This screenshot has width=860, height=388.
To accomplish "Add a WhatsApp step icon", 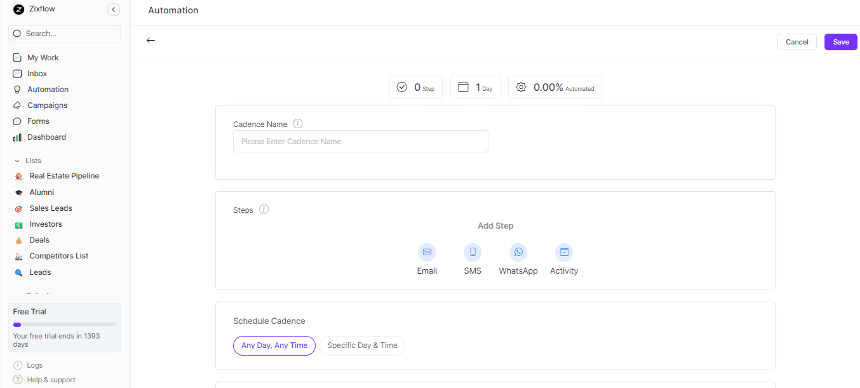I will [518, 252].
